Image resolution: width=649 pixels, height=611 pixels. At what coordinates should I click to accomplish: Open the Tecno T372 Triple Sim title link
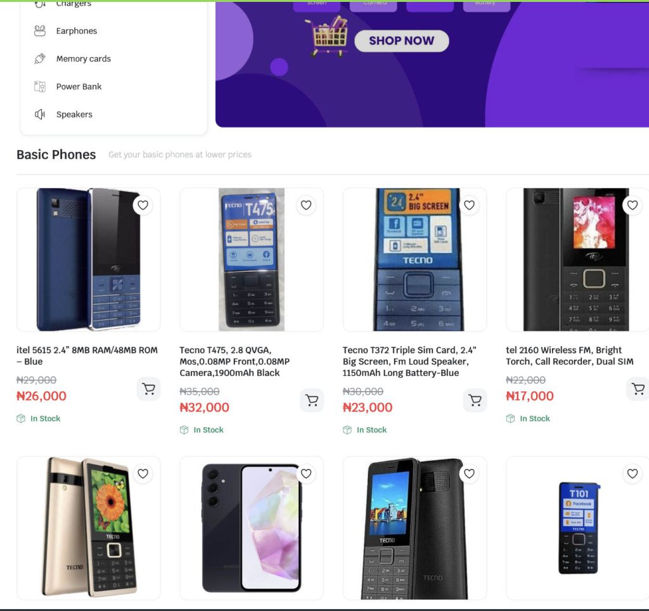409,361
